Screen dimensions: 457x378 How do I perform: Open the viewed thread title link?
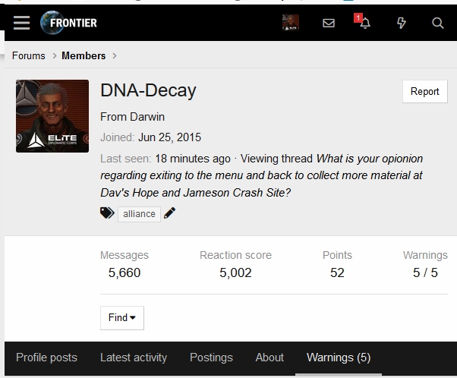click(261, 176)
